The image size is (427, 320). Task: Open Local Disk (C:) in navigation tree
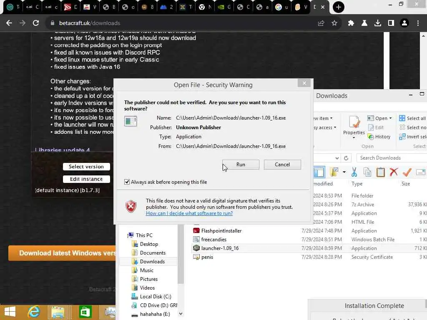click(x=156, y=297)
